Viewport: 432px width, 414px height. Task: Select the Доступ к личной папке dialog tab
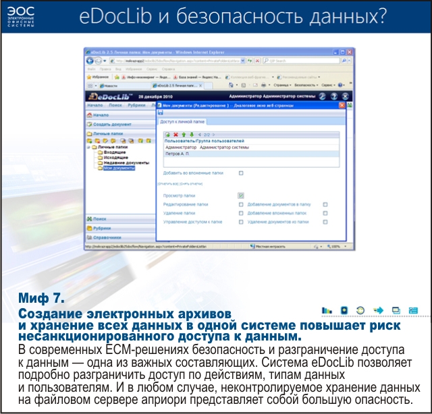coord(182,121)
